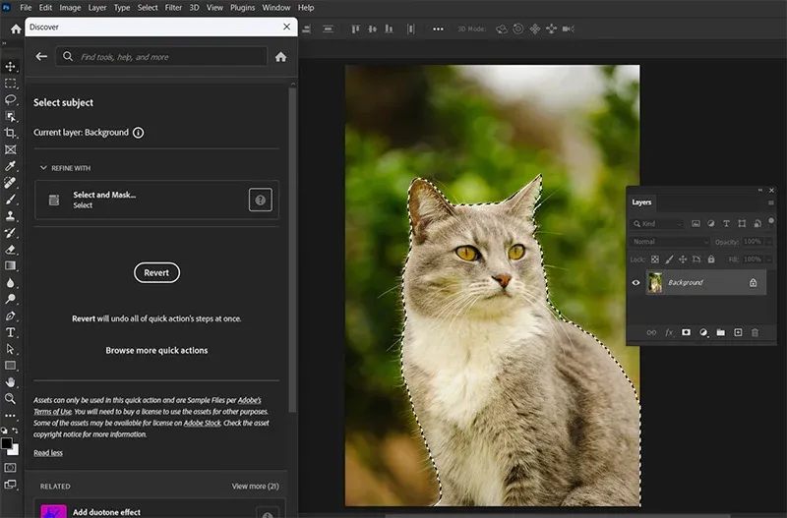Select the Spot Healing Brush tool

(x=10, y=183)
